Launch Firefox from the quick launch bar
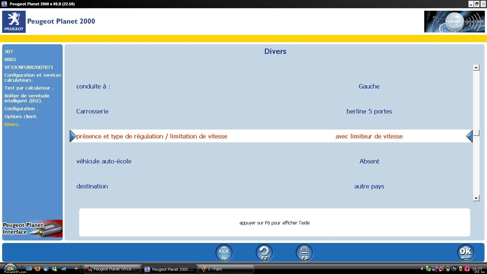This screenshot has height=274, width=487. [x=37, y=269]
